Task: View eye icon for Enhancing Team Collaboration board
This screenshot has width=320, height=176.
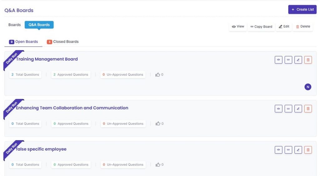Action: point(278,109)
